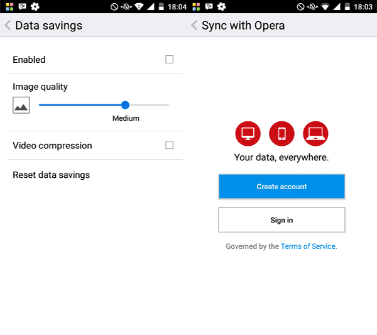Tap the colorful grid icon in right status bar
Screen dimensions: 377x335
(196, 7)
